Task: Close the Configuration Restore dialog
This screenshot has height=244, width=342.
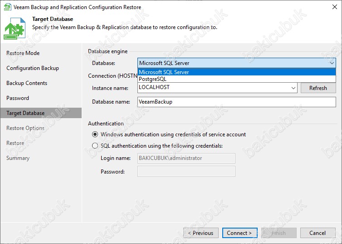Action: point(335,7)
